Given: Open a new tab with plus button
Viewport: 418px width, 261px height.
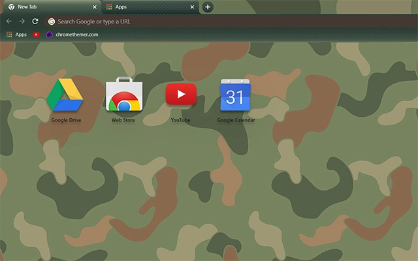Looking at the screenshot, I should click(208, 7).
